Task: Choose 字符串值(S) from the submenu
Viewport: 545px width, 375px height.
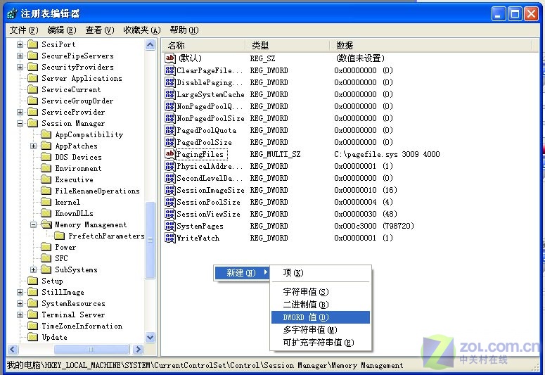Action: (321, 292)
